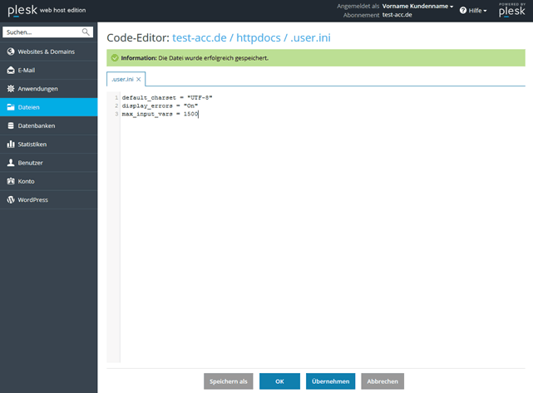Click the globe icon beside Websites & Domains
Image resolution: width=533 pixels, height=393 pixels.
11,52
